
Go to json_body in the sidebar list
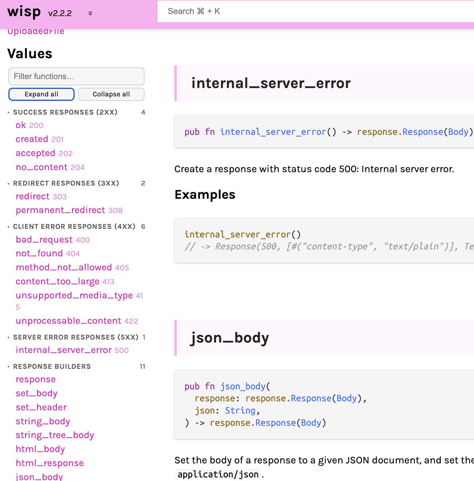pos(39,477)
